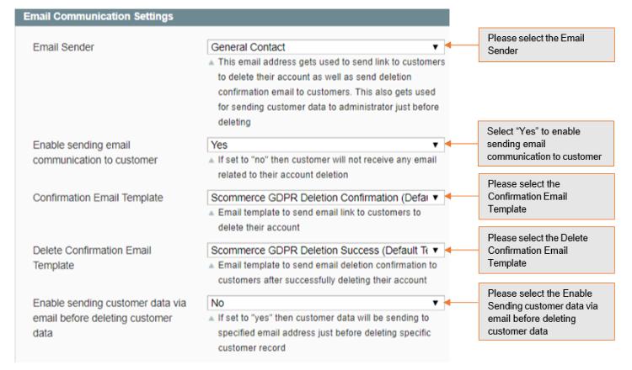Click the Email Sender label
This screenshot has width=632, height=370.
click(63, 47)
